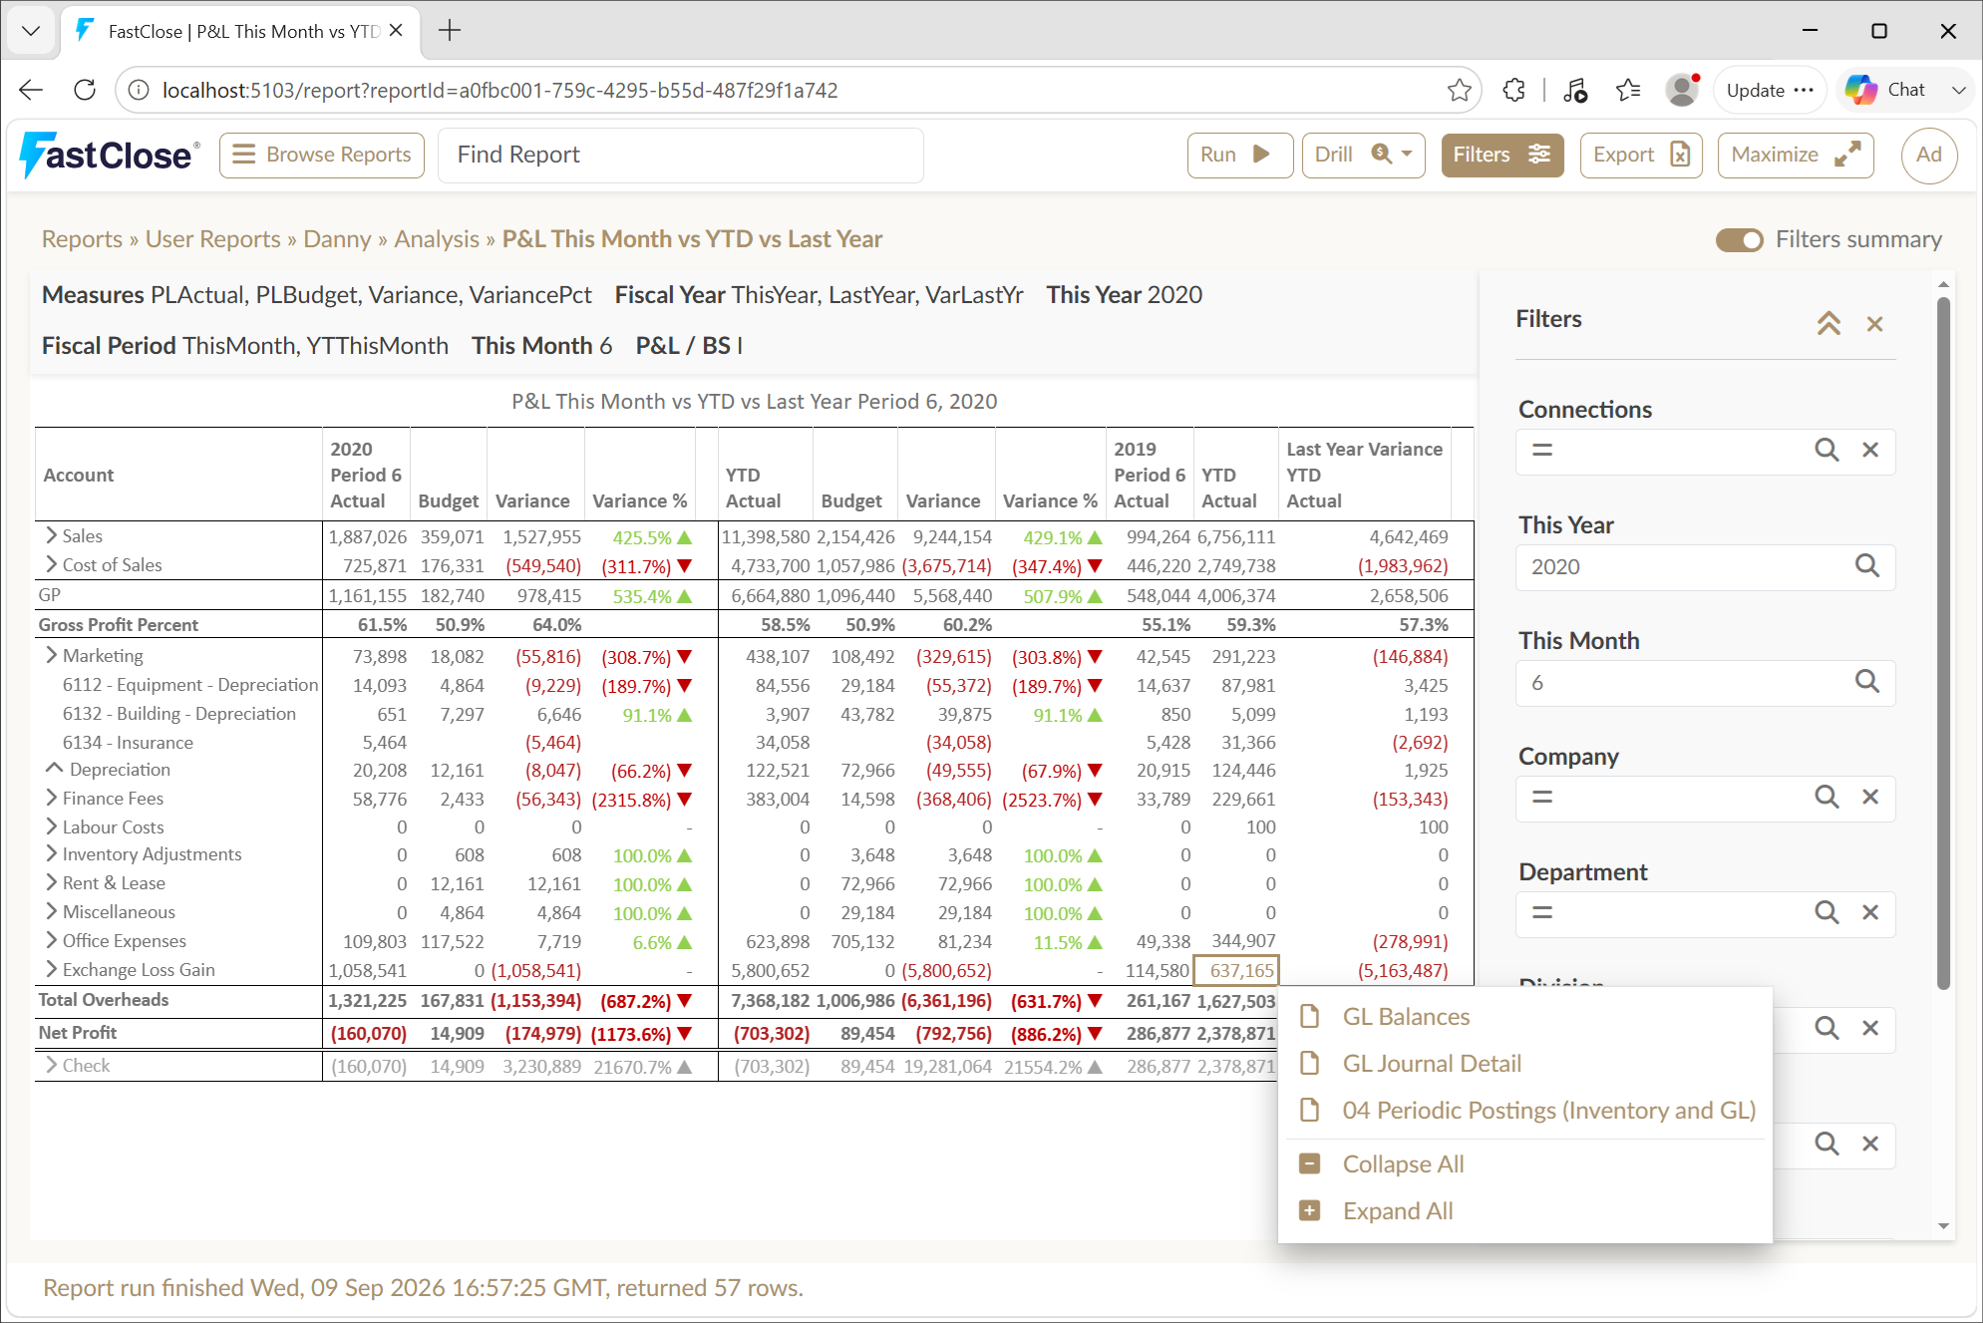Open the Drill dropdown
Screen dimensions: 1983x1323
click(x=1363, y=155)
